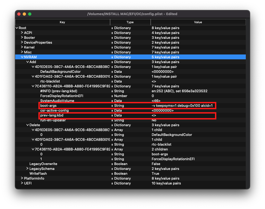The image size is (265, 209).
Task: Click the yellow minimize window button
Action: point(24,14)
